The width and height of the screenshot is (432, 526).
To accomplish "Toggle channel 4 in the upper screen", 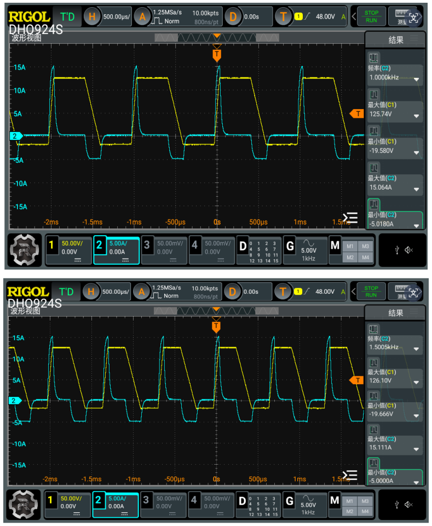I will tap(212, 250).
